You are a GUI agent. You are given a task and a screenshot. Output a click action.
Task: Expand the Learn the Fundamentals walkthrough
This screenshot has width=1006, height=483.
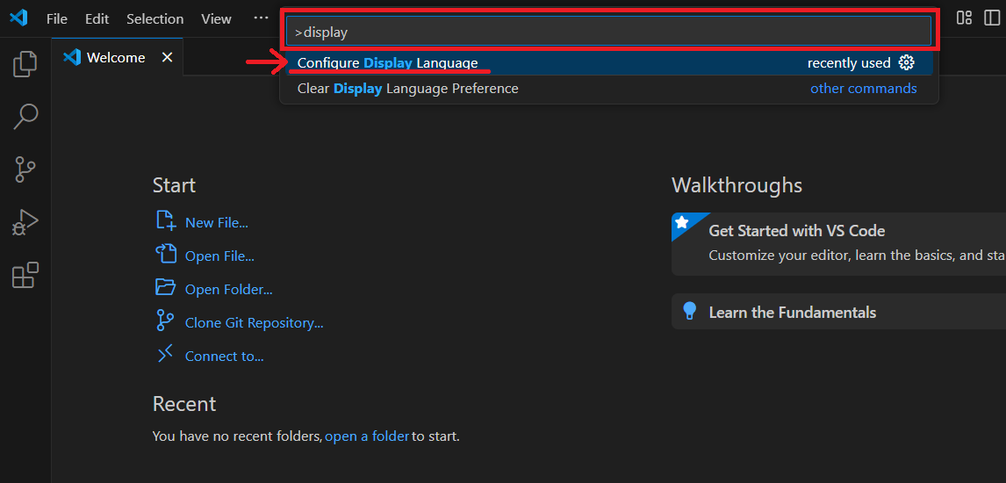(x=838, y=313)
